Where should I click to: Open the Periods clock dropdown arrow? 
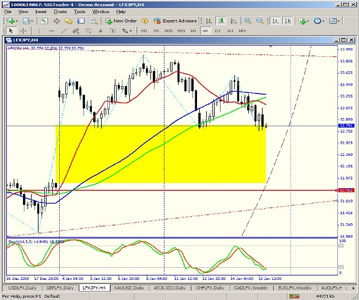[x=323, y=21]
